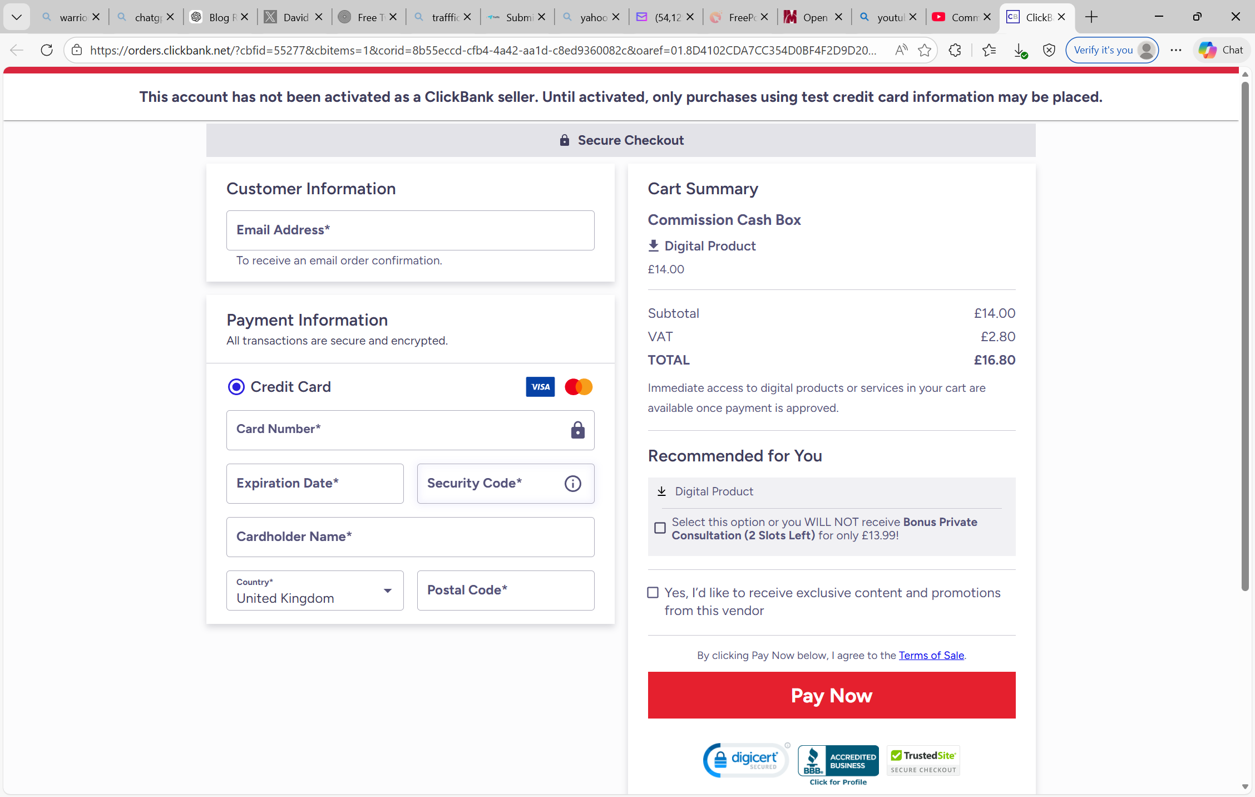Open the browser Downloads icon

[1020, 50]
